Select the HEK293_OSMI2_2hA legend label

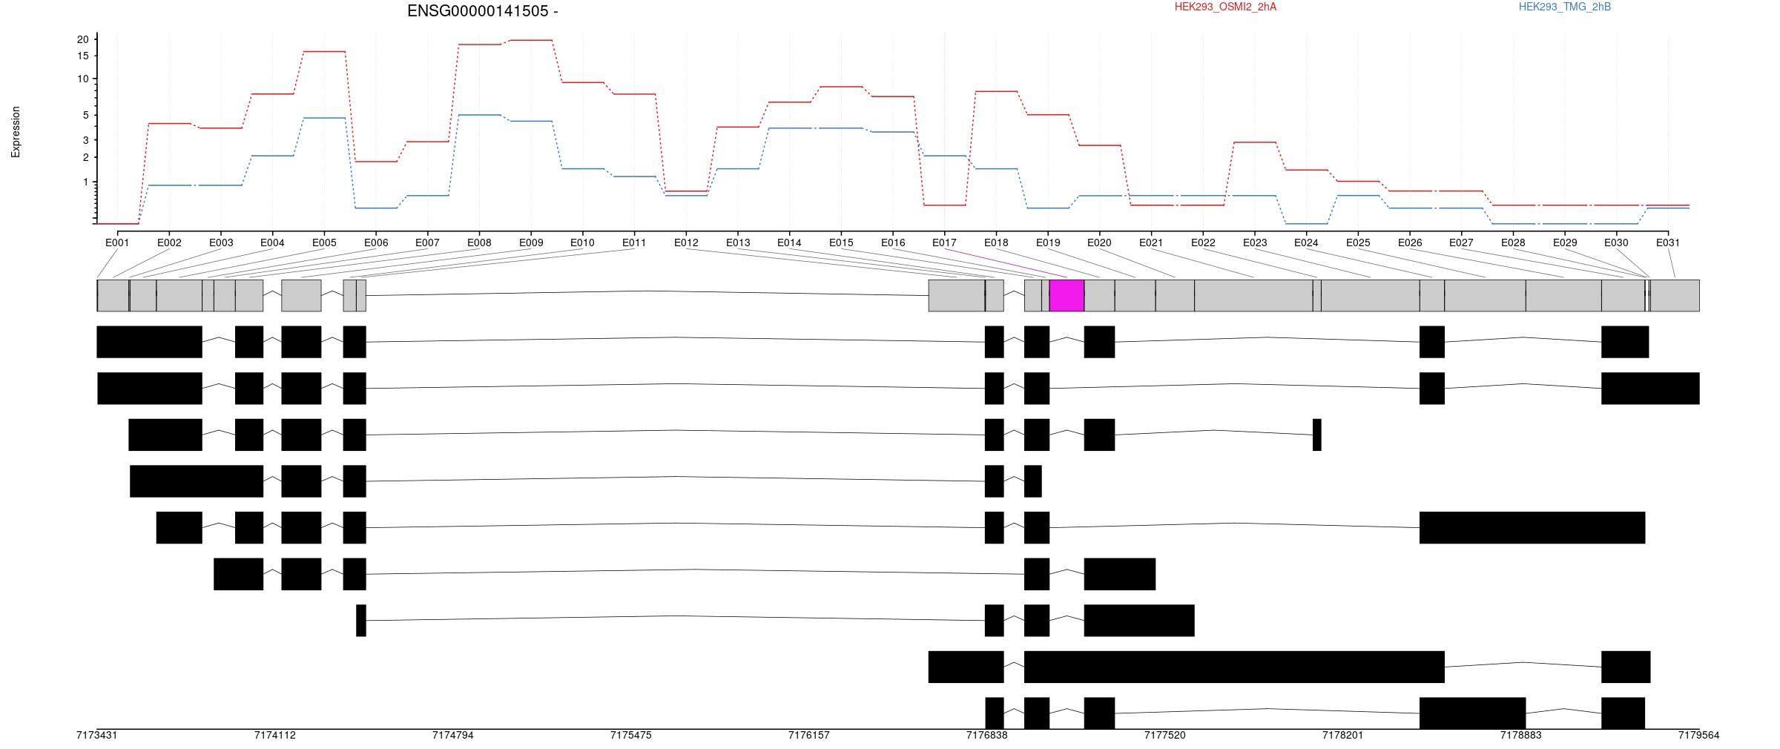[x=1225, y=7]
